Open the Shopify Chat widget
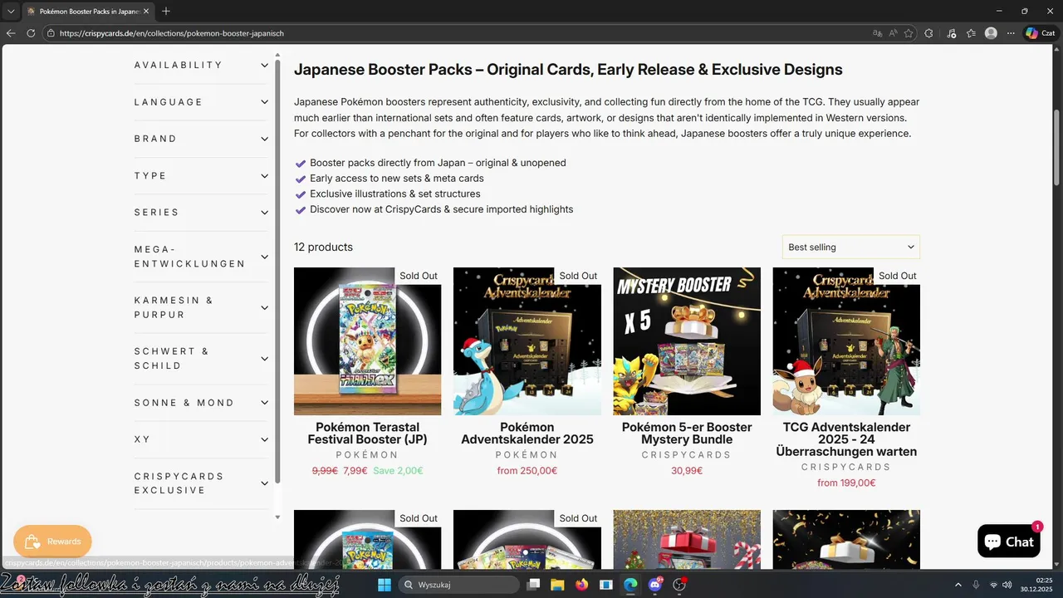 click(x=1008, y=542)
